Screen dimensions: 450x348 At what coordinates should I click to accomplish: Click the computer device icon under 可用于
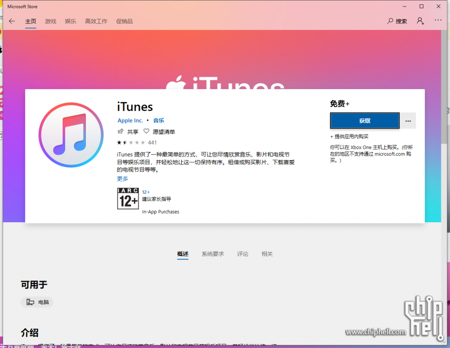tap(30, 302)
